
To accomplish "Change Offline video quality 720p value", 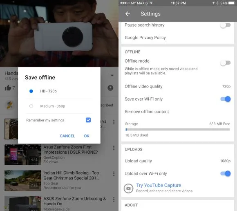I will [x=226, y=86].
